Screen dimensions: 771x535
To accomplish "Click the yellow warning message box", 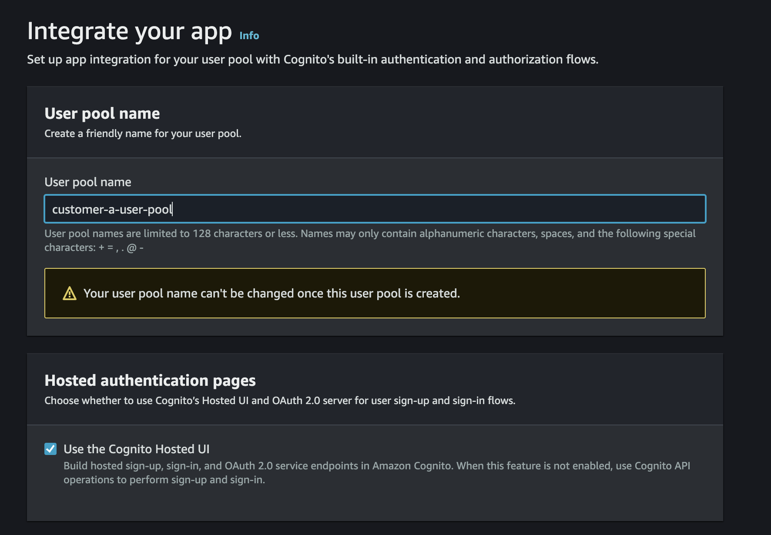I will pos(374,292).
